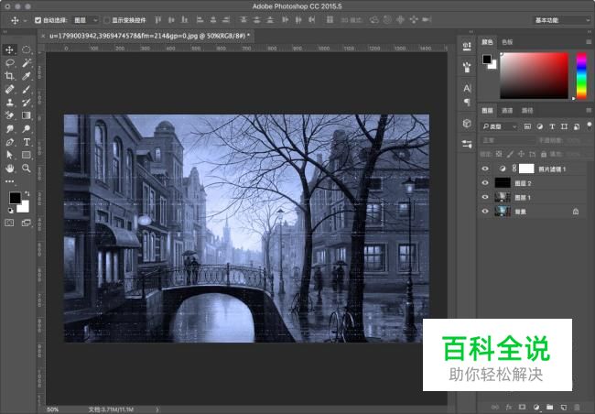Hide the Photo Filter 1 layer

[485, 169]
